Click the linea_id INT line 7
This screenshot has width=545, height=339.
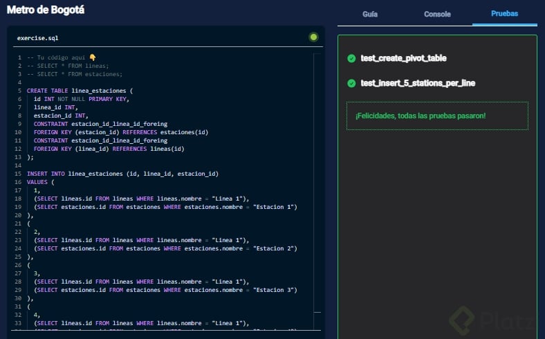point(55,107)
